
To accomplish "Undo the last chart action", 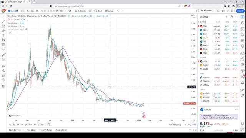I will [x=118, y=11].
